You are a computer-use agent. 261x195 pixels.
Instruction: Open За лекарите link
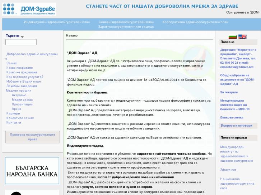pyautogui.click(x=229, y=92)
